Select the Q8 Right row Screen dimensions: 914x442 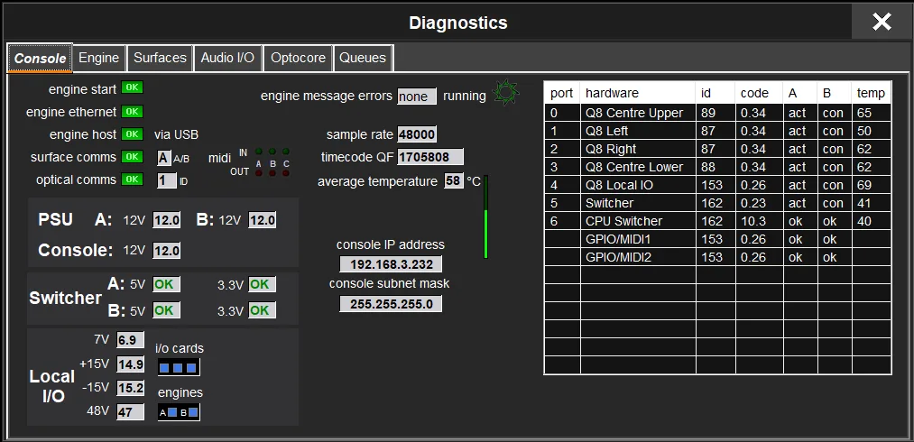717,149
